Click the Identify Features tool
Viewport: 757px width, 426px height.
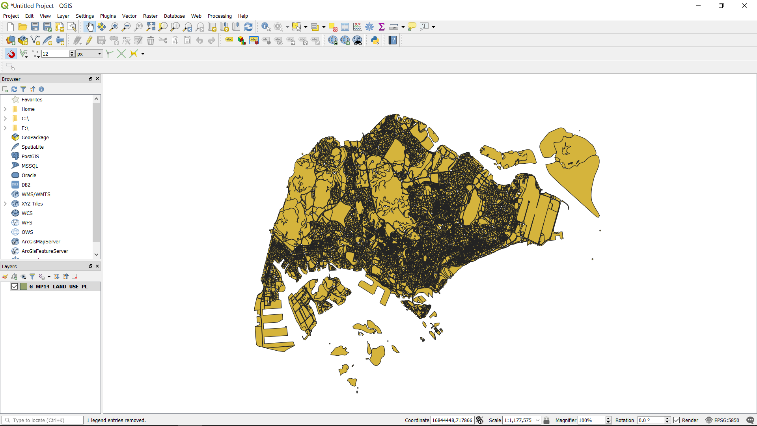click(x=266, y=27)
